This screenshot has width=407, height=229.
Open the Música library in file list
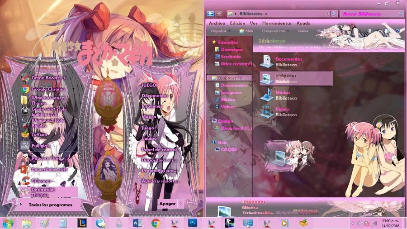[x=278, y=95]
